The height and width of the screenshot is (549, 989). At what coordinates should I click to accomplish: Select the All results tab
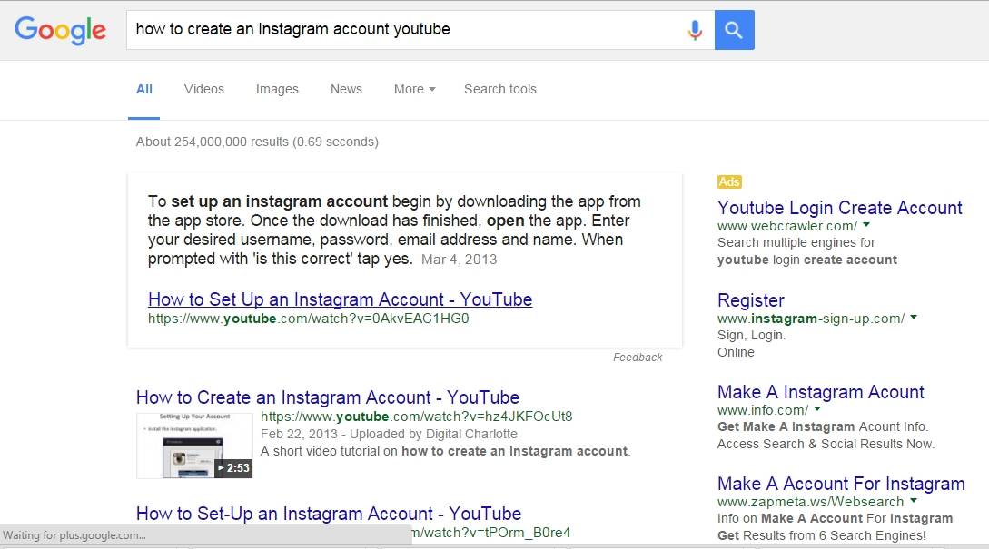pos(143,89)
